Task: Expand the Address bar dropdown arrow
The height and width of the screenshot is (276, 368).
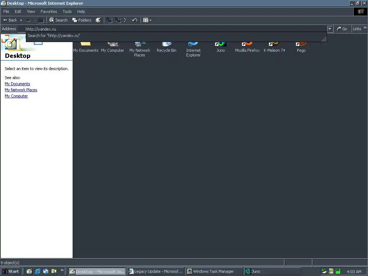Action: (330, 29)
